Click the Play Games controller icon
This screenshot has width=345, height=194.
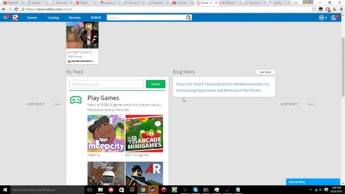tap(75, 100)
